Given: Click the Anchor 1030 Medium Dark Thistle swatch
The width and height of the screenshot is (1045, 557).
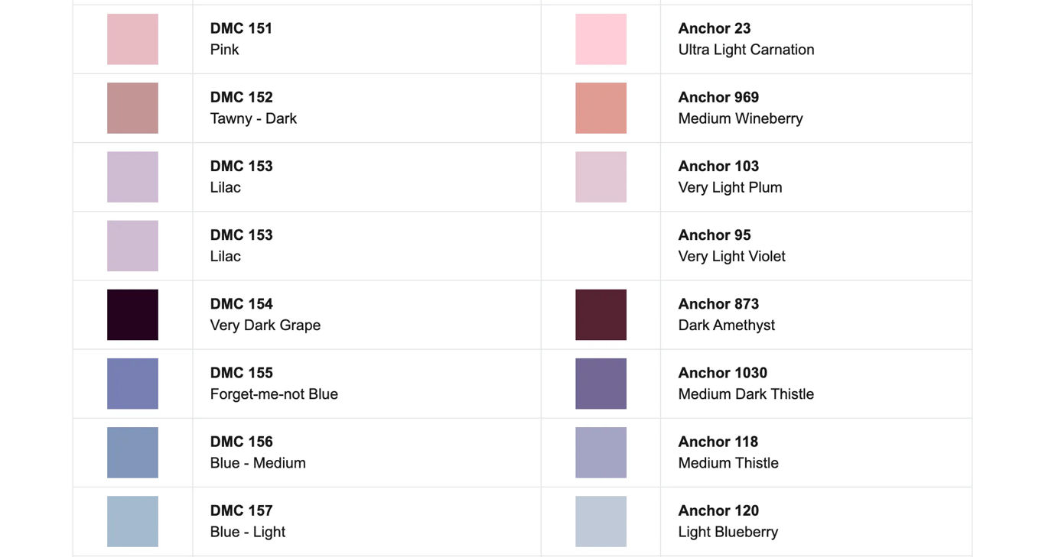Looking at the screenshot, I should click(x=601, y=384).
